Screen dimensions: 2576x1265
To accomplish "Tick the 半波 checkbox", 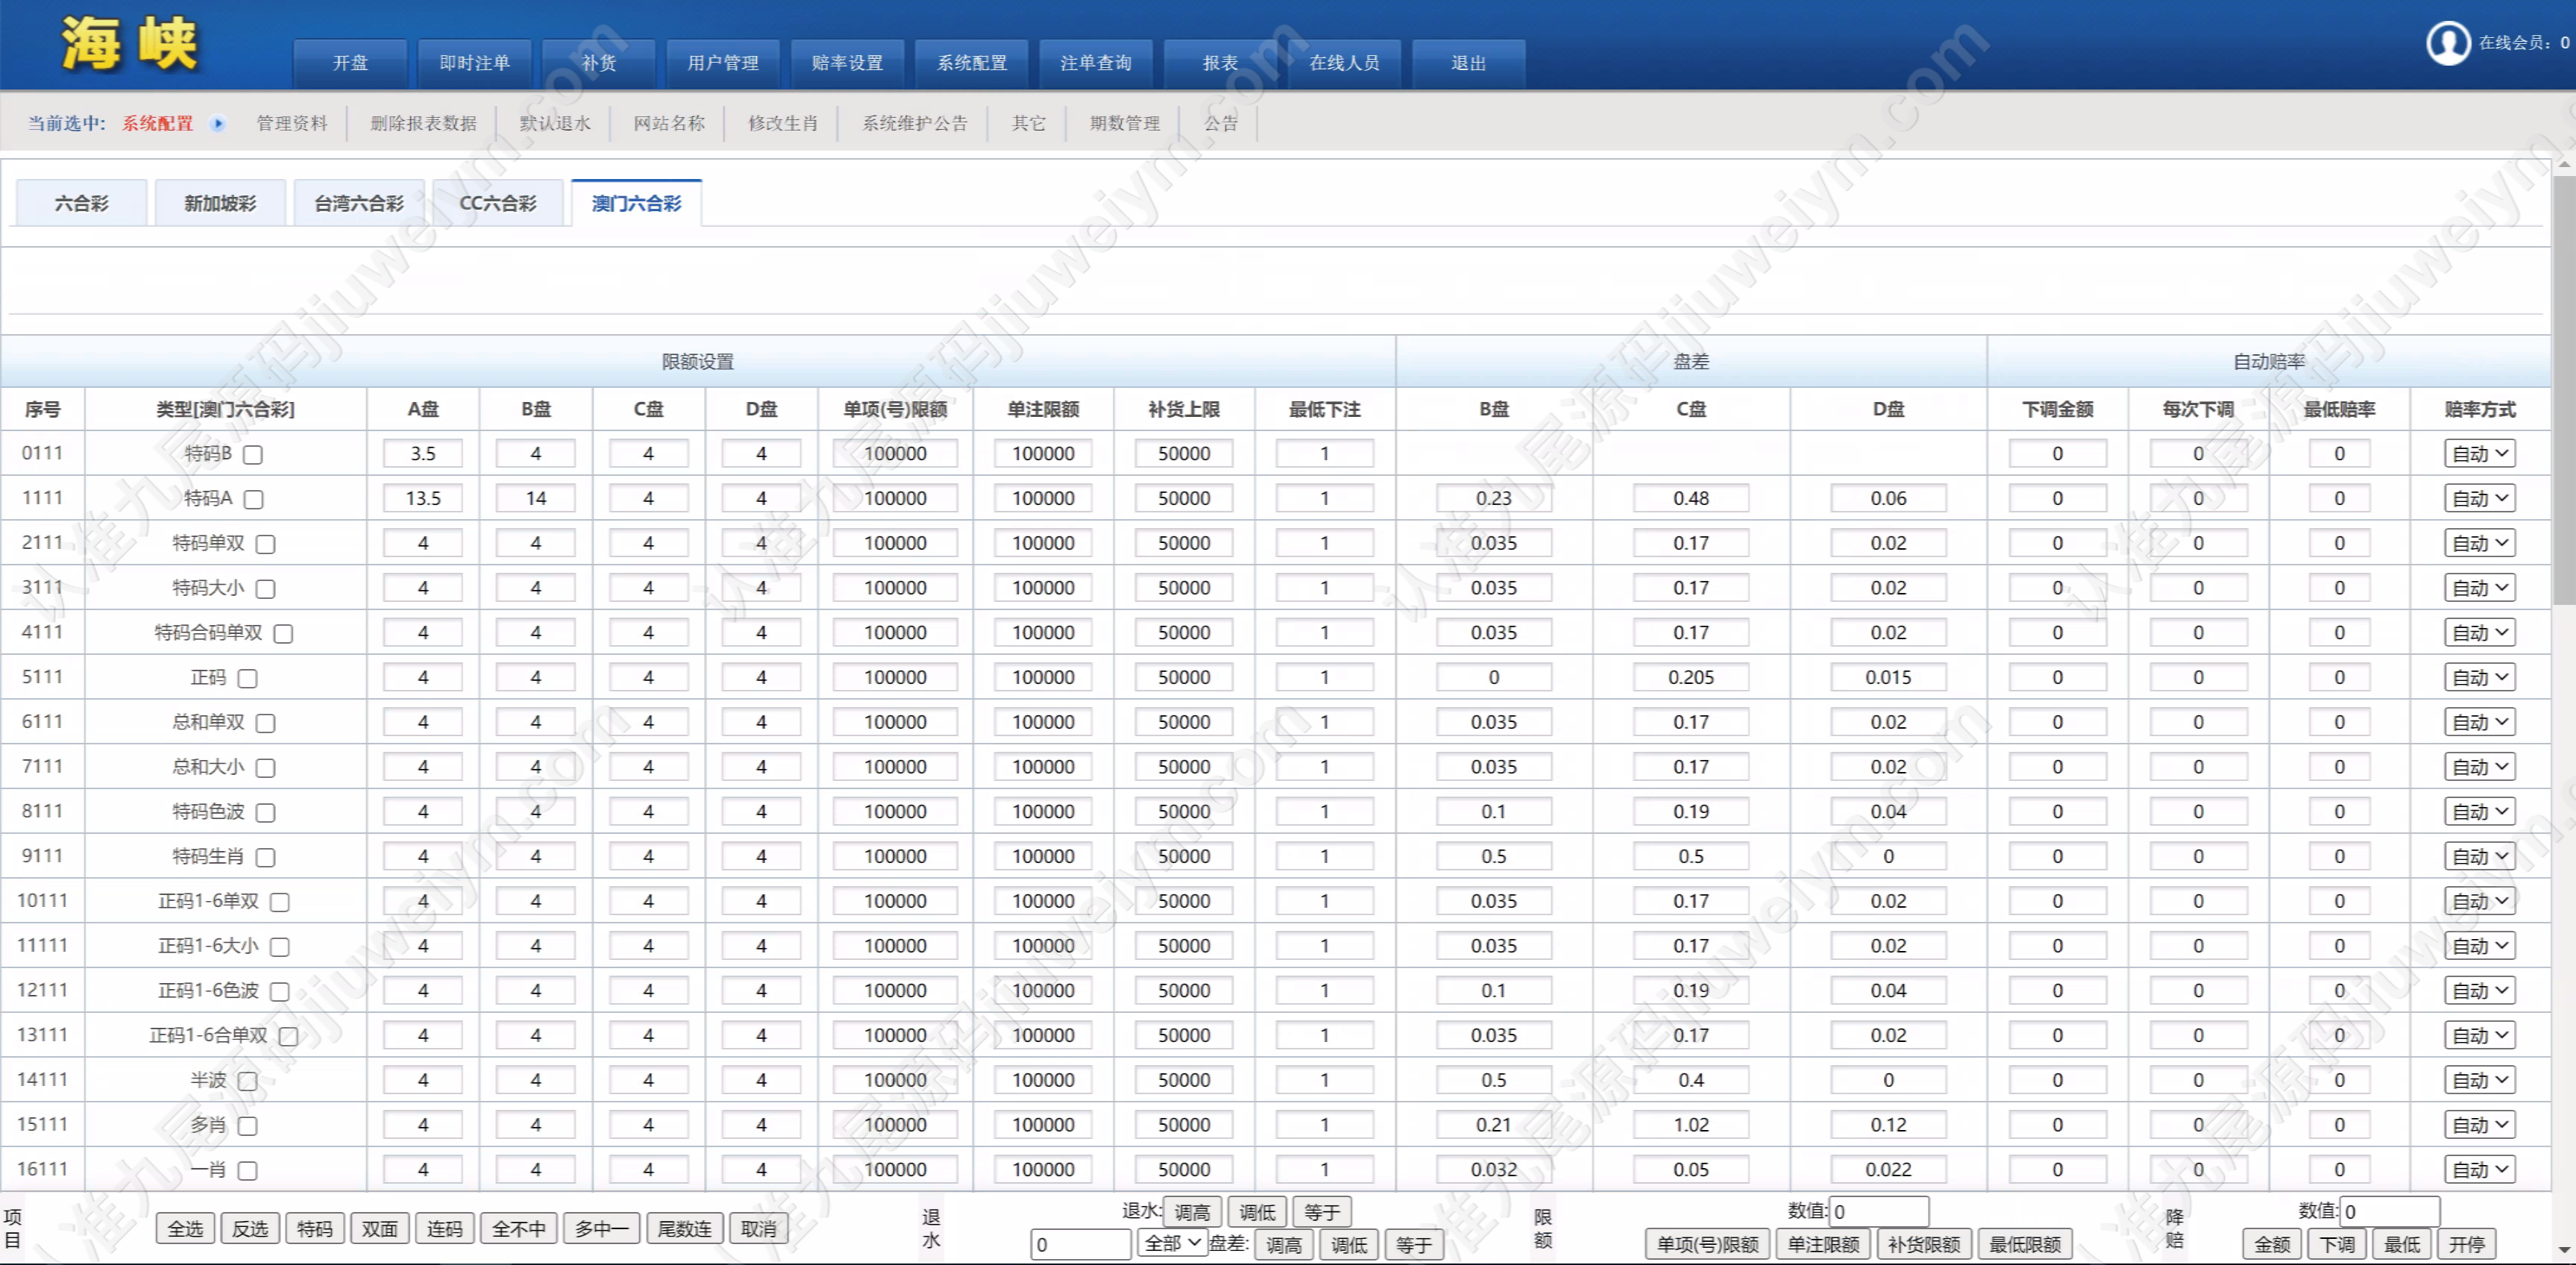I will (x=247, y=1081).
